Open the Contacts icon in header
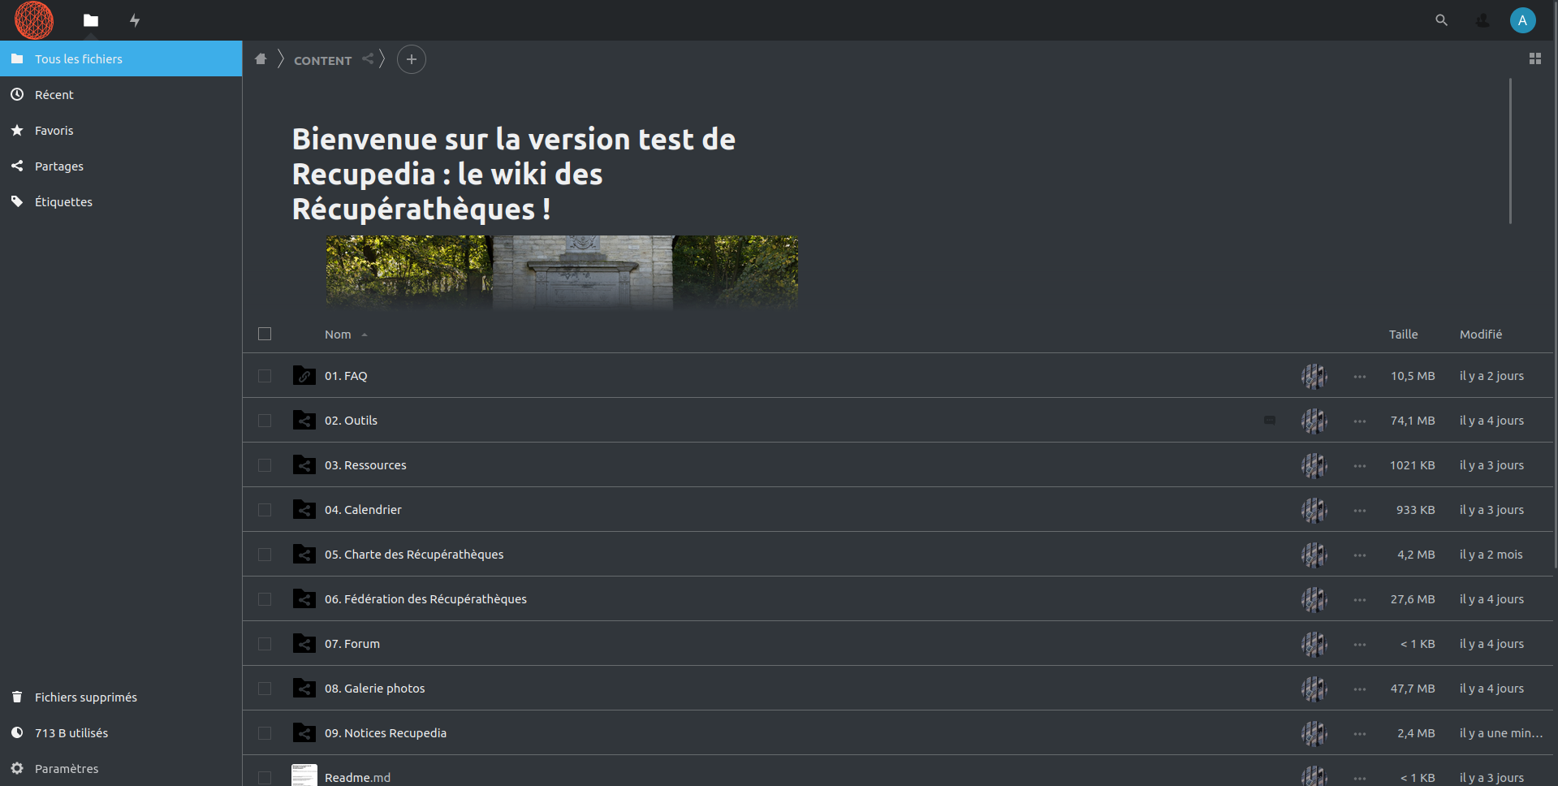Image resolution: width=1558 pixels, height=786 pixels. tap(1482, 20)
